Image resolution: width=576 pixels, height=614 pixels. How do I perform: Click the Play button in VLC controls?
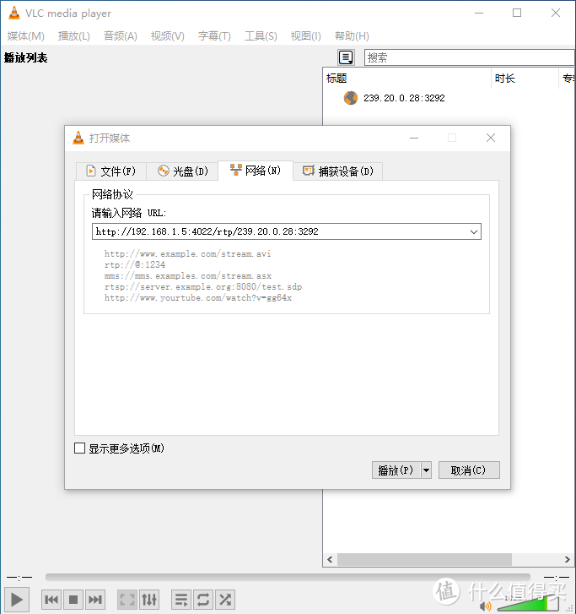[16, 600]
